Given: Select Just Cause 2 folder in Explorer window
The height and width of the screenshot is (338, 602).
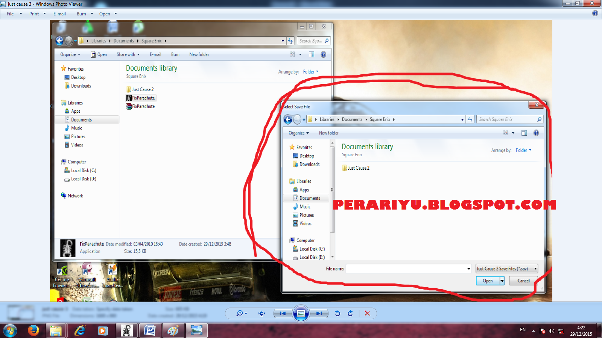Looking at the screenshot, I should click(x=140, y=89).
